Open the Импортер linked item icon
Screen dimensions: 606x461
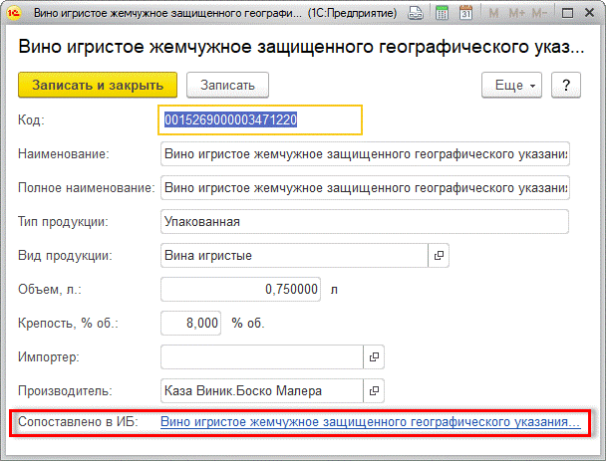pyautogui.click(x=374, y=356)
